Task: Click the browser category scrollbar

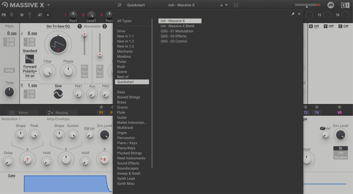Action: [152, 93]
